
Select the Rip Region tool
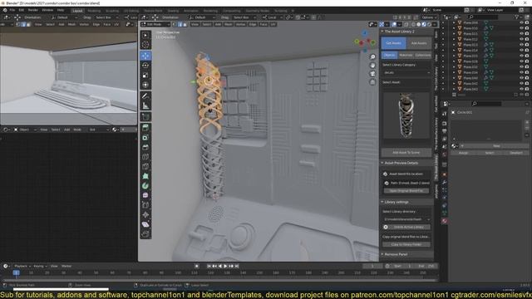click(145, 234)
